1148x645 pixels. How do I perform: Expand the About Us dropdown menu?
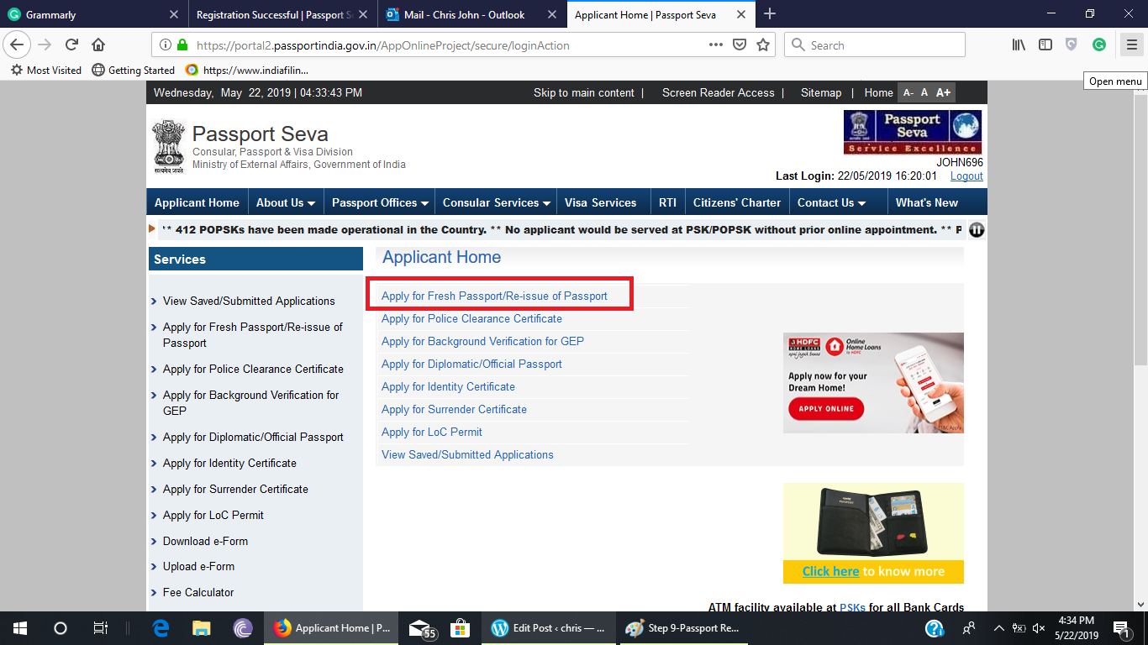286,202
